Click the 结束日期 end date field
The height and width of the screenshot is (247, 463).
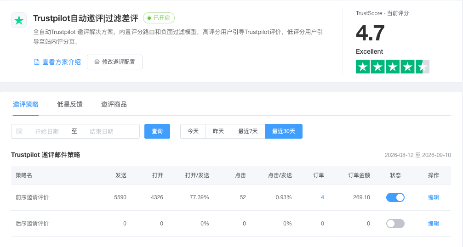[x=102, y=131]
